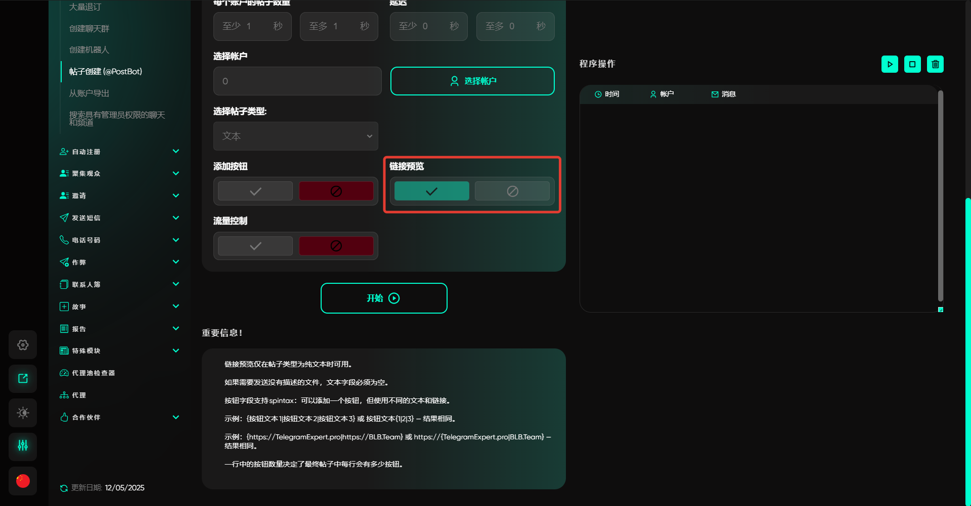The height and width of the screenshot is (506, 971).
Task: Click the China flag language icon
Action: [23, 481]
